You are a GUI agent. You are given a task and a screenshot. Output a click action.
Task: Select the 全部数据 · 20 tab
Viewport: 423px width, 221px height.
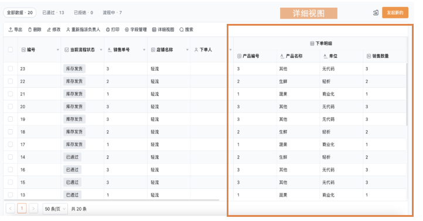(20, 13)
